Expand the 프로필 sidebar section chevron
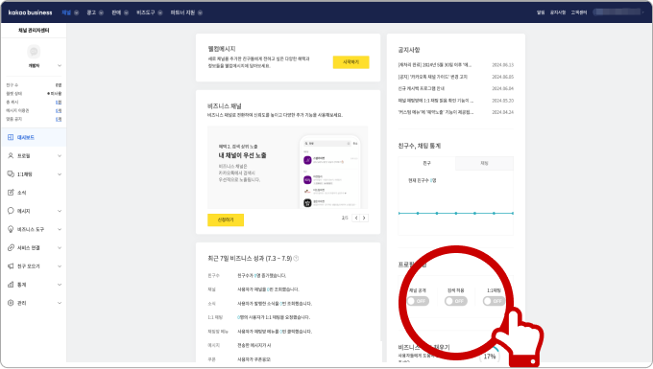 60,156
